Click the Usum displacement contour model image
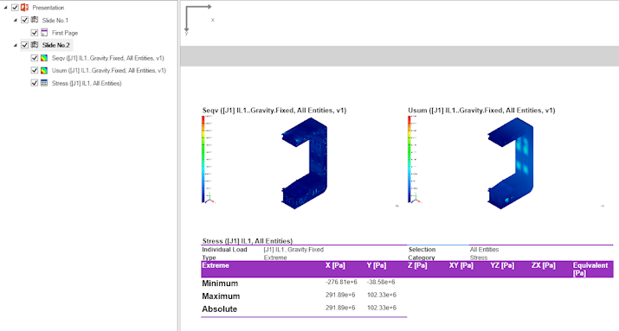 (511, 163)
